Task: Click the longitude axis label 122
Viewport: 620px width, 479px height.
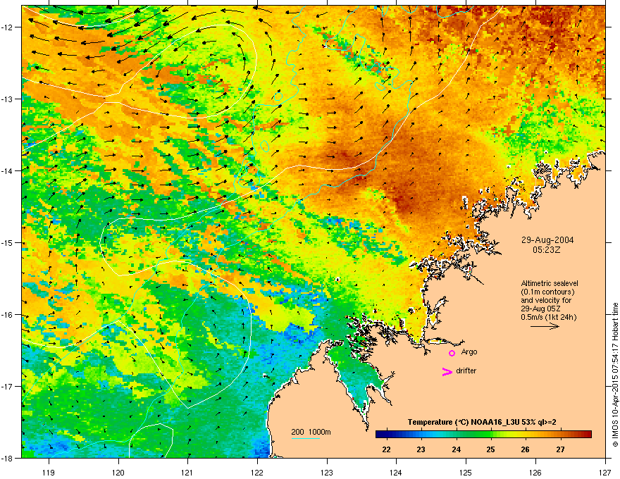Action: 257,473
